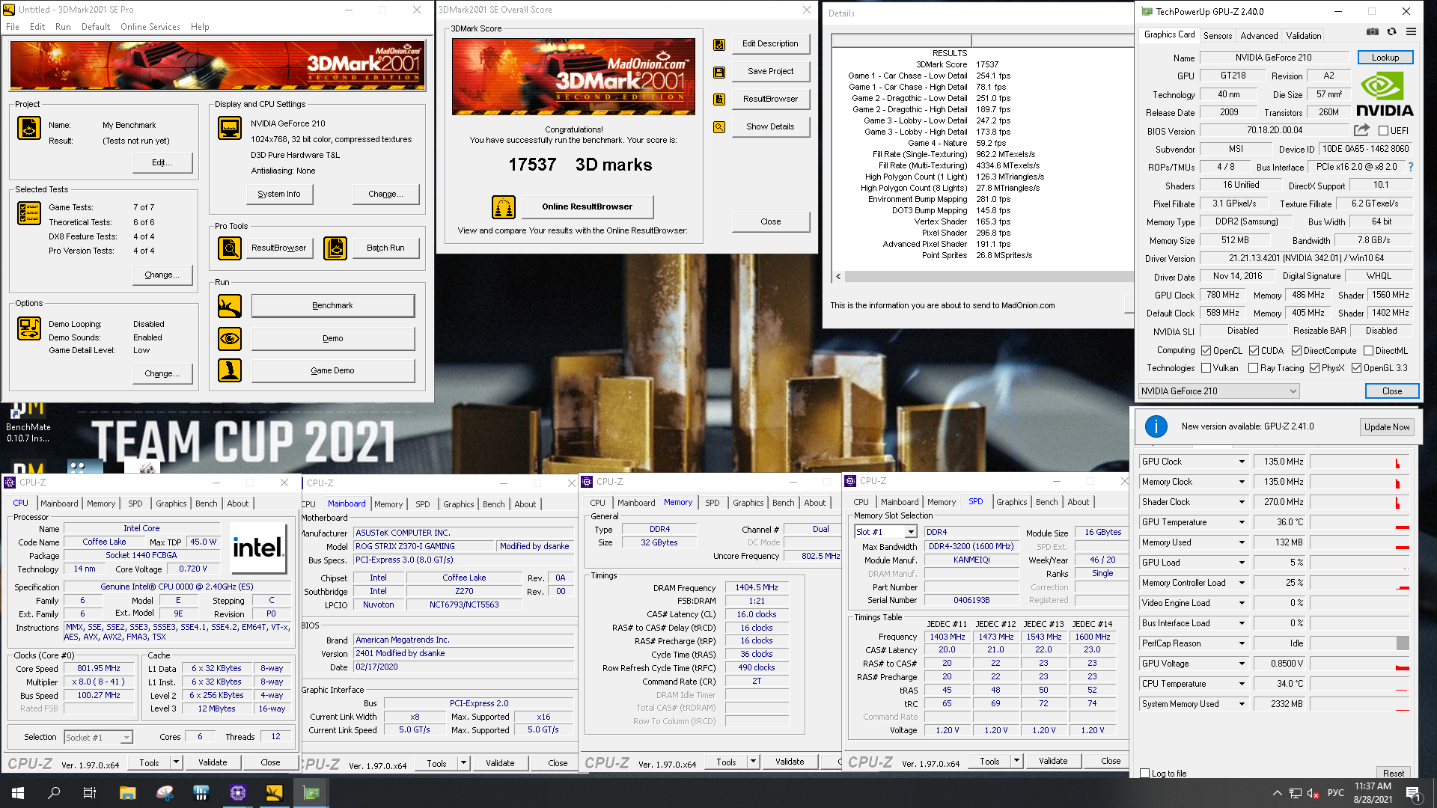Click the Selected Tests checklist icon

(29, 213)
